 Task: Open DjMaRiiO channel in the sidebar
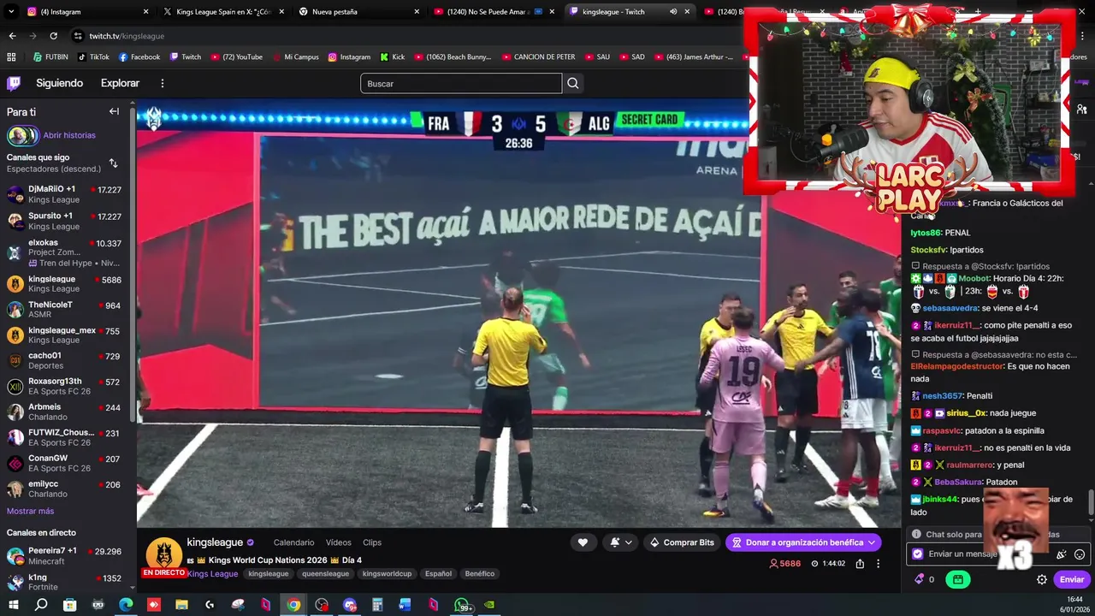(x=66, y=194)
